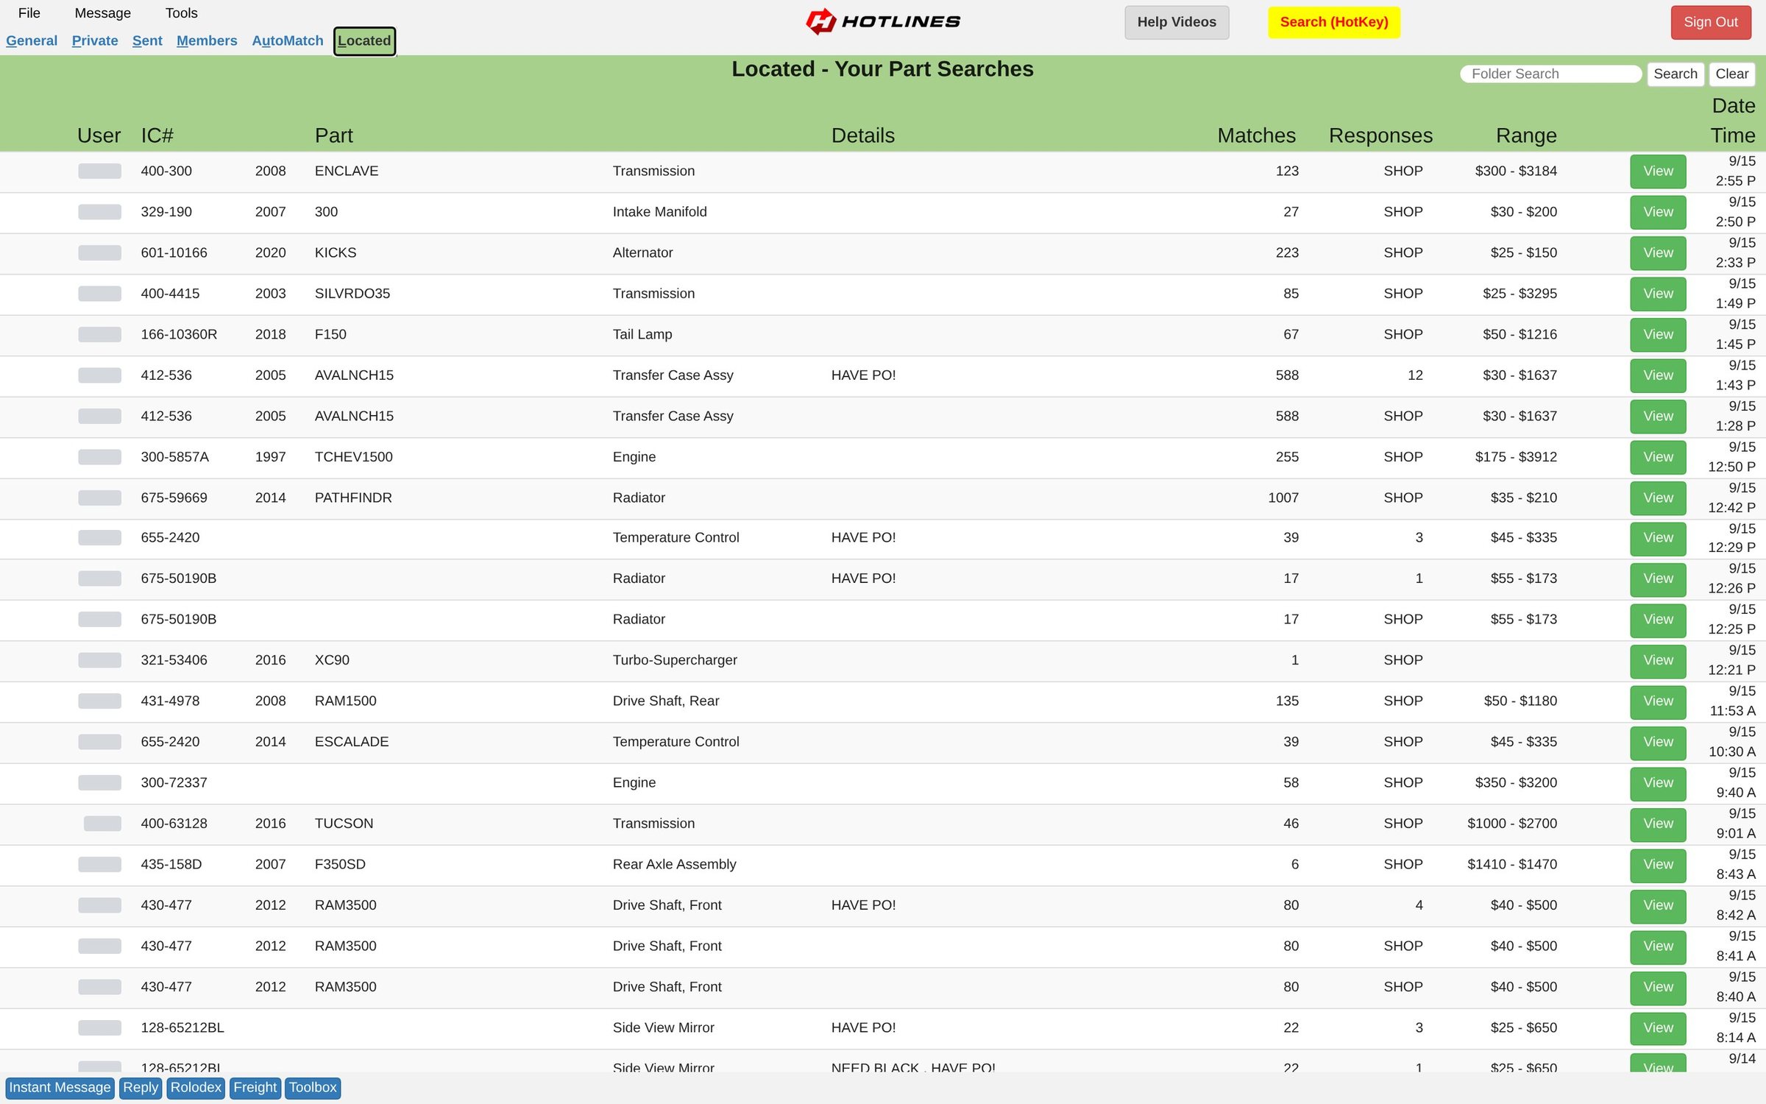This screenshot has width=1766, height=1104.
Task: View the SILVRDO35 Transmission search
Action: tap(1658, 294)
